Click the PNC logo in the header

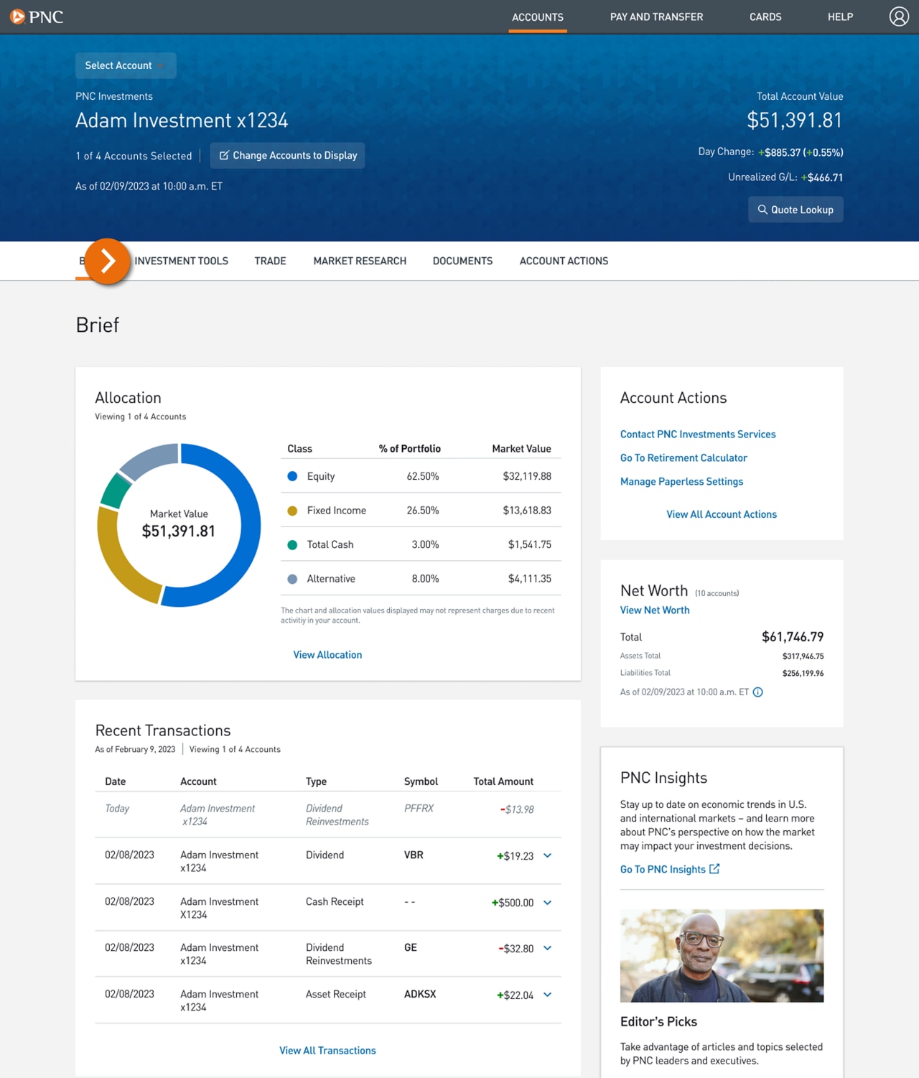tap(37, 17)
